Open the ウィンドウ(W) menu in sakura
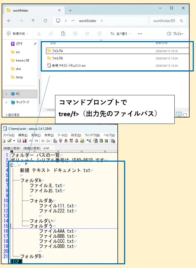The image size is (196, 268). tap(92, 135)
